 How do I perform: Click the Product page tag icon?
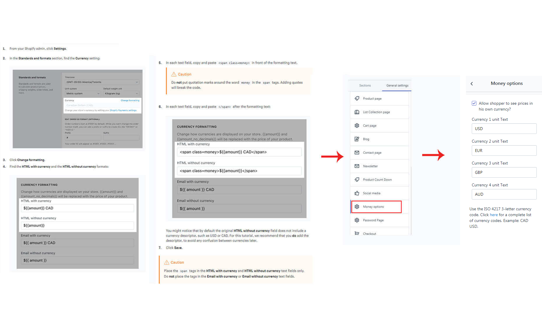coord(357,99)
